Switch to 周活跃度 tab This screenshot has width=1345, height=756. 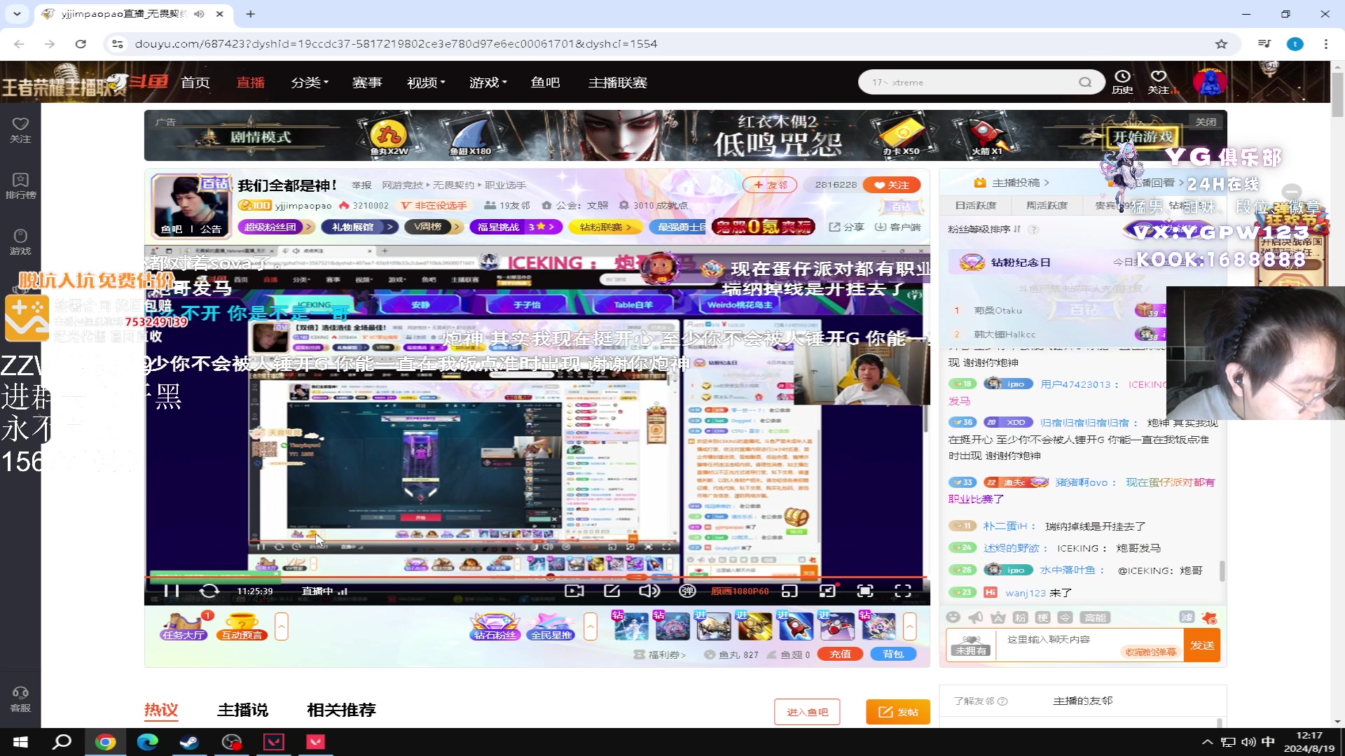1047,205
